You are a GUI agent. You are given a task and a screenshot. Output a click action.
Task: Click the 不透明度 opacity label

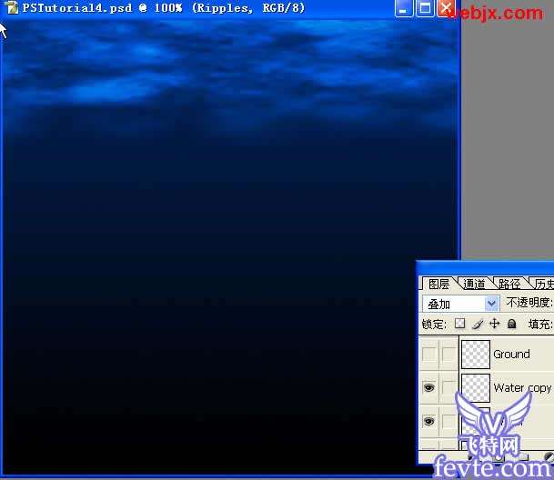pos(529,303)
